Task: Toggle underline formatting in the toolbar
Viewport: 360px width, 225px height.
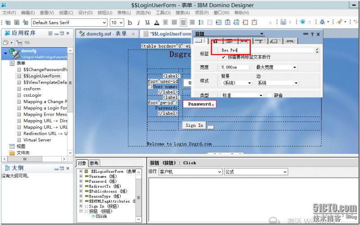Action: 148,22
